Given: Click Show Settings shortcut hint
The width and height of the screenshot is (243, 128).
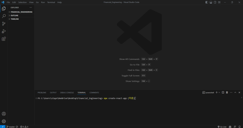Looking at the screenshot, I should (x=138, y=81).
